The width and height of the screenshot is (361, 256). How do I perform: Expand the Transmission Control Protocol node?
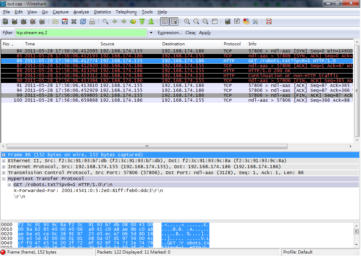point(4,173)
